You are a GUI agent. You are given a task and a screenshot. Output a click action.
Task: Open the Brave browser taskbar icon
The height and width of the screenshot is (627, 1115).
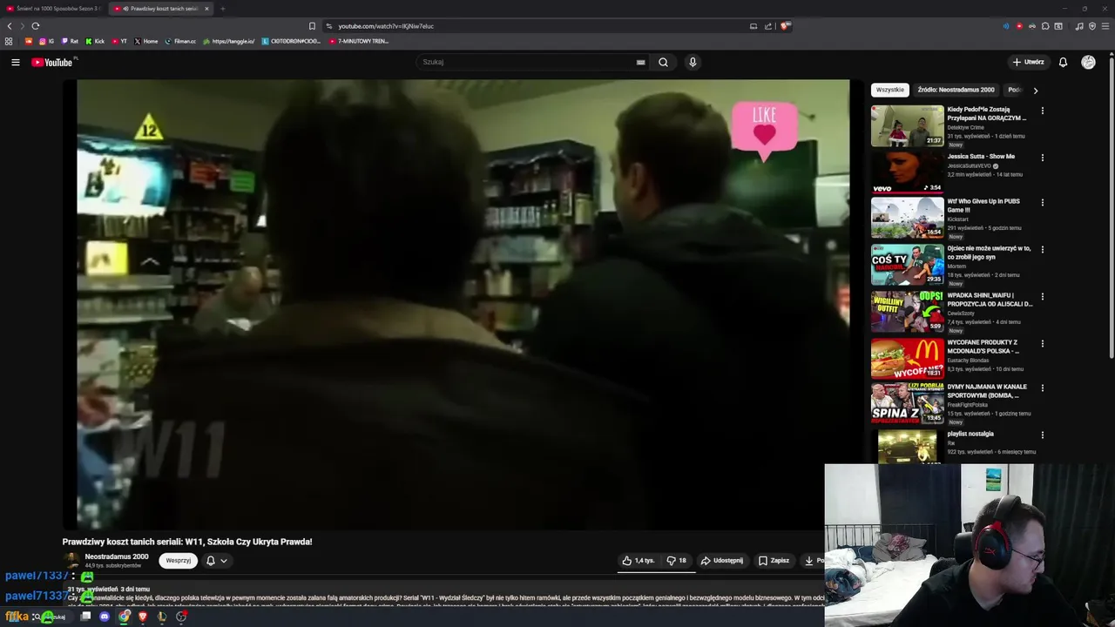click(143, 617)
